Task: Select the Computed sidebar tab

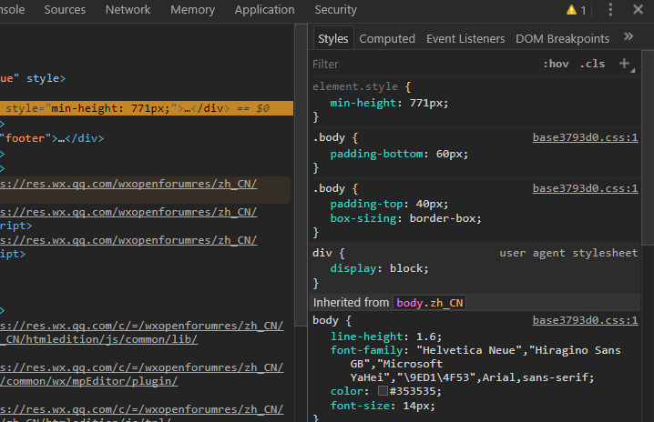Action: [x=387, y=39]
